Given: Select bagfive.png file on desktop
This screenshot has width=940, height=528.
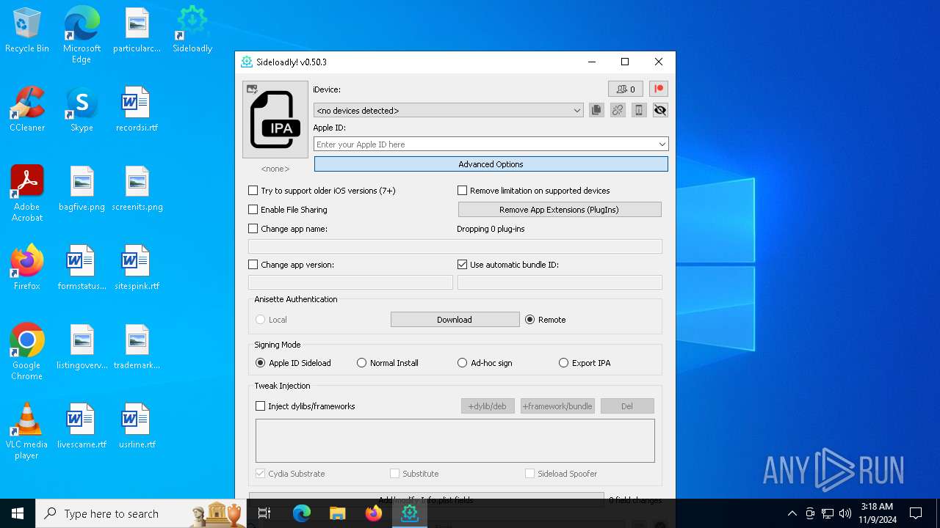Looking at the screenshot, I should 82,189.
